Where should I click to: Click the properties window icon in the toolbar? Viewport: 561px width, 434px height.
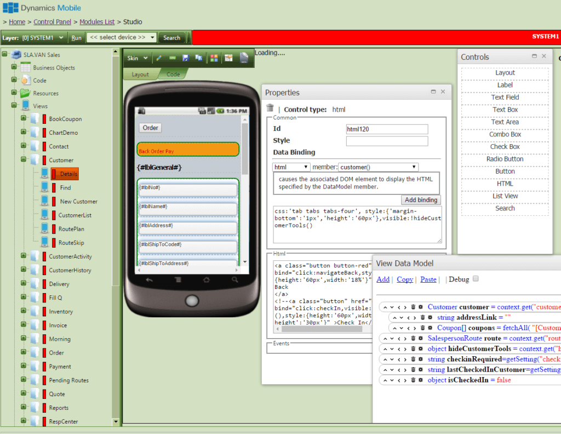click(228, 58)
